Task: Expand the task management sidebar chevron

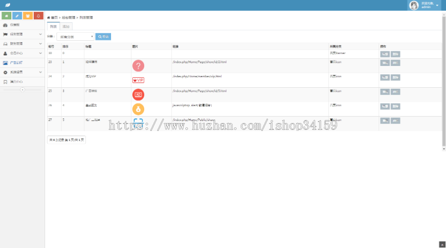Action: (41, 34)
